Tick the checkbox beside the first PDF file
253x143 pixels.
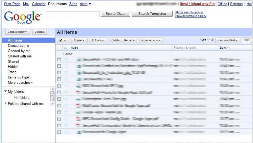click(59, 92)
